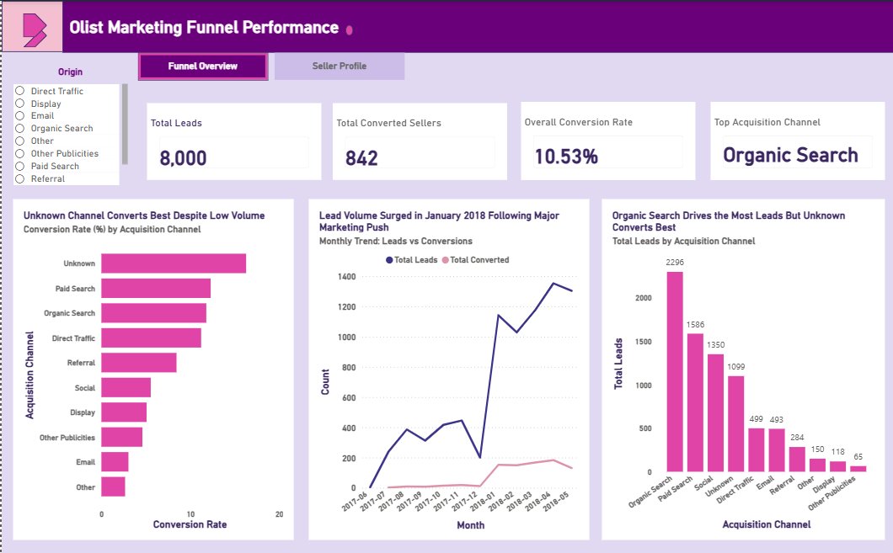This screenshot has height=553, width=893.
Task: Click the Other Publicities column labeled 65
Action: coord(858,469)
